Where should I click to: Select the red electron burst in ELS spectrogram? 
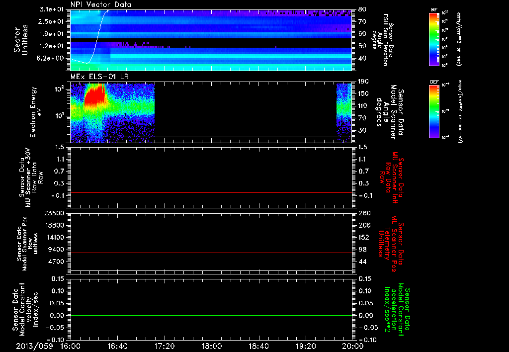click(x=95, y=96)
